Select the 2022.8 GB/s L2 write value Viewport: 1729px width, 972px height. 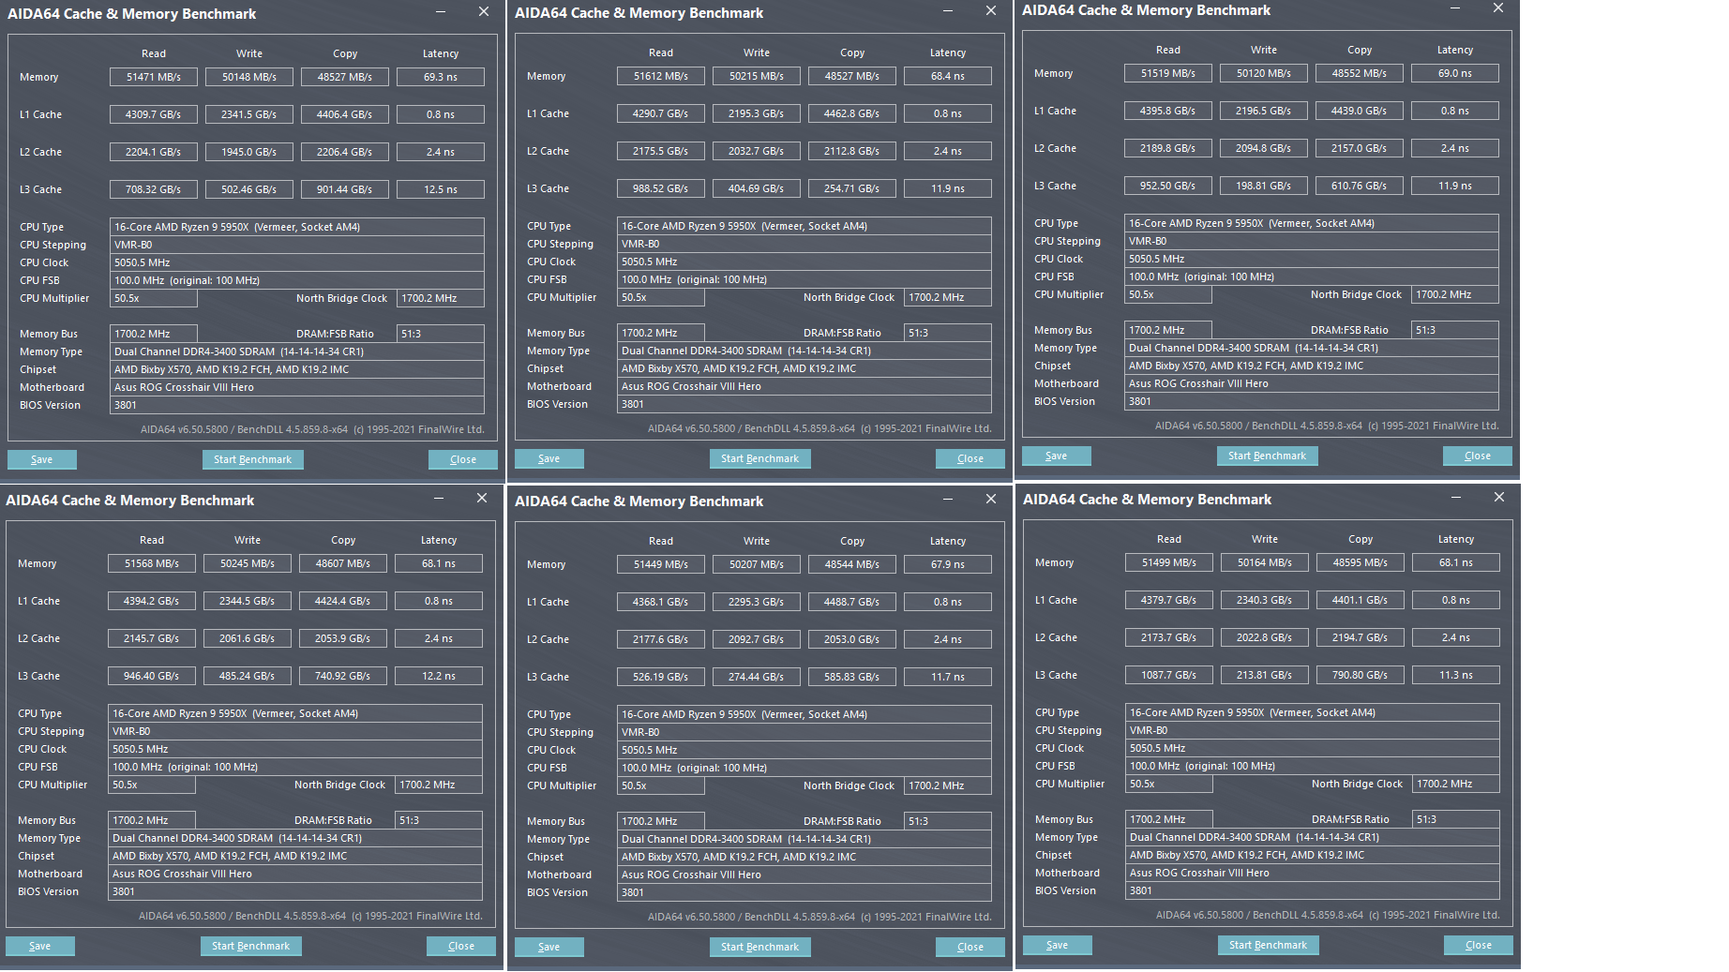pyautogui.click(x=1265, y=637)
